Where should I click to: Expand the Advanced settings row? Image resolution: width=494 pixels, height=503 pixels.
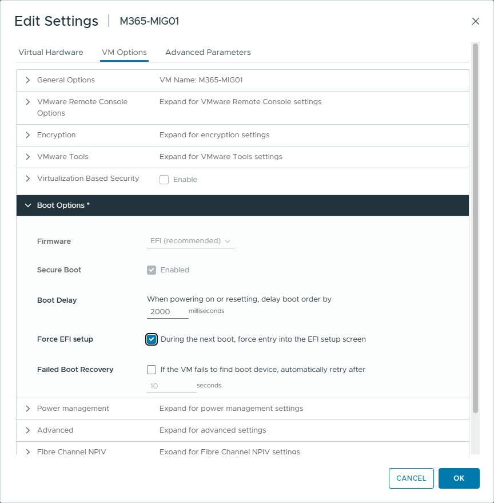point(27,430)
